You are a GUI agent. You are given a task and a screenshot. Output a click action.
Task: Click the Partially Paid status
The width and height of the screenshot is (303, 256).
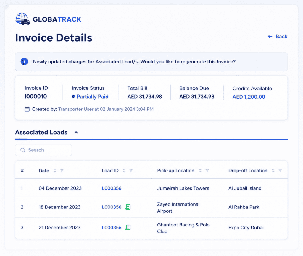[x=90, y=97]
